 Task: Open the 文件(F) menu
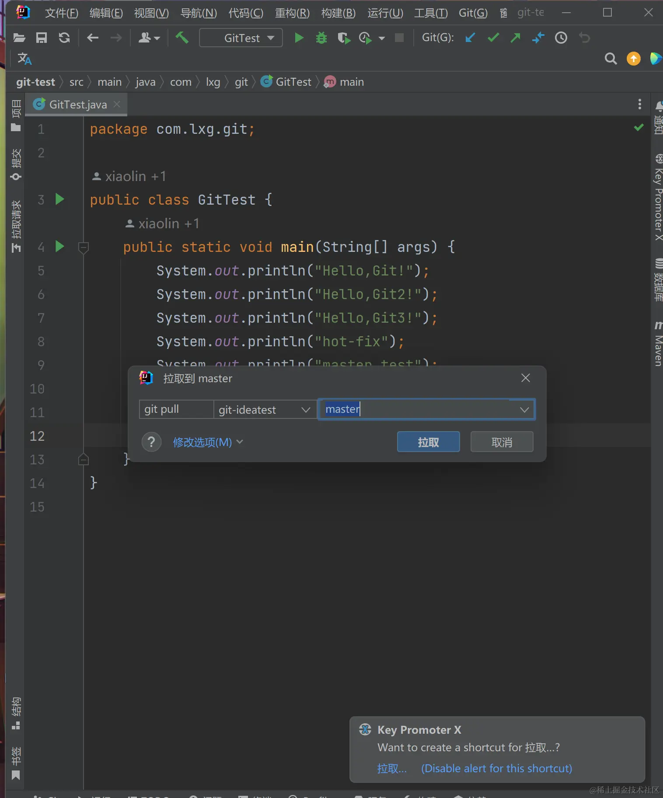62,13
